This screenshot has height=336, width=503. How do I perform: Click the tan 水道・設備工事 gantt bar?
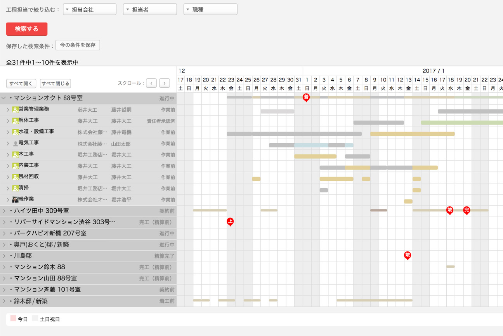click(x=412, y=134)
